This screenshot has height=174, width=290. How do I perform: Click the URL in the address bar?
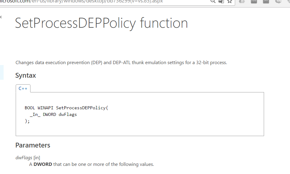click(x=91, y=2)
